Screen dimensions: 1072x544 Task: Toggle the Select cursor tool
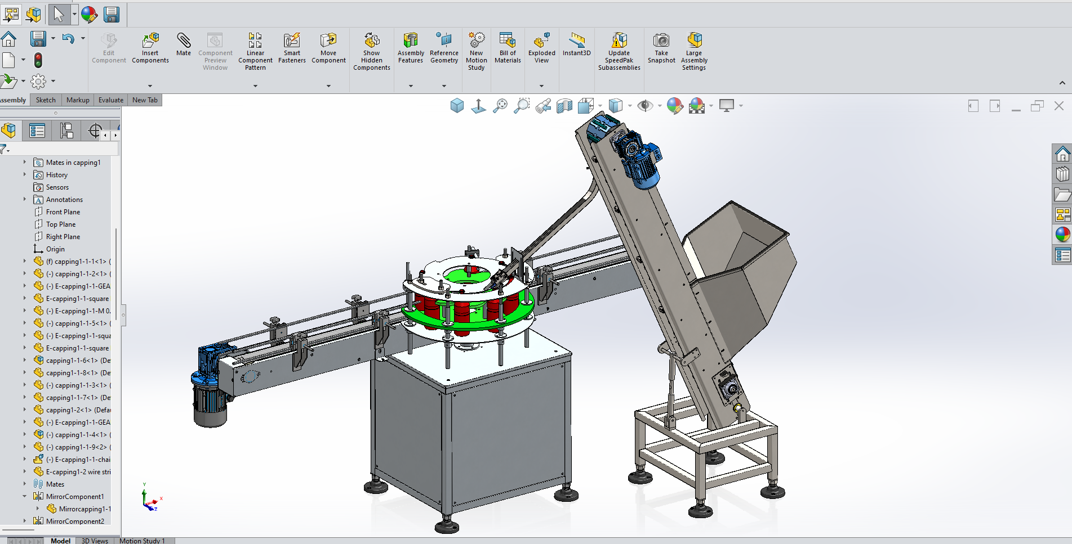click(x=59, y=15)
